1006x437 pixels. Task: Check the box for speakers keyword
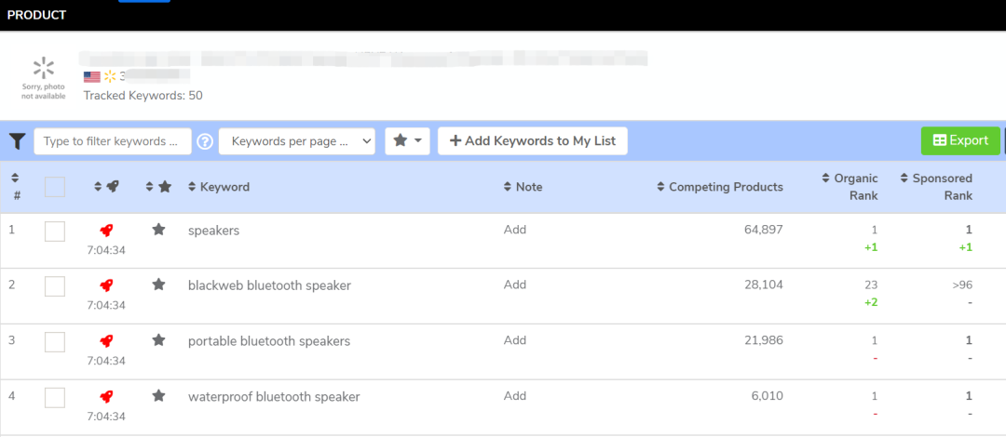55,231
